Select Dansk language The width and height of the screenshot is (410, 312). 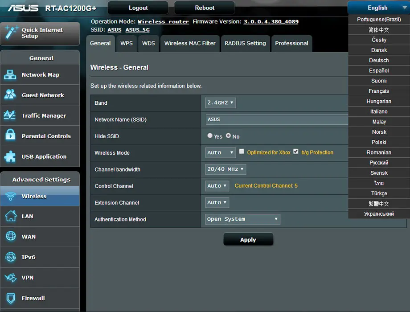coord(379,50)
